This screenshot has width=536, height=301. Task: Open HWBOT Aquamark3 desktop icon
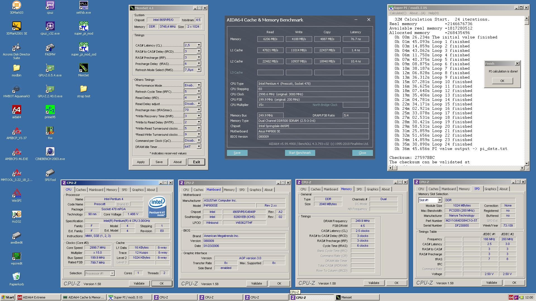16,91
